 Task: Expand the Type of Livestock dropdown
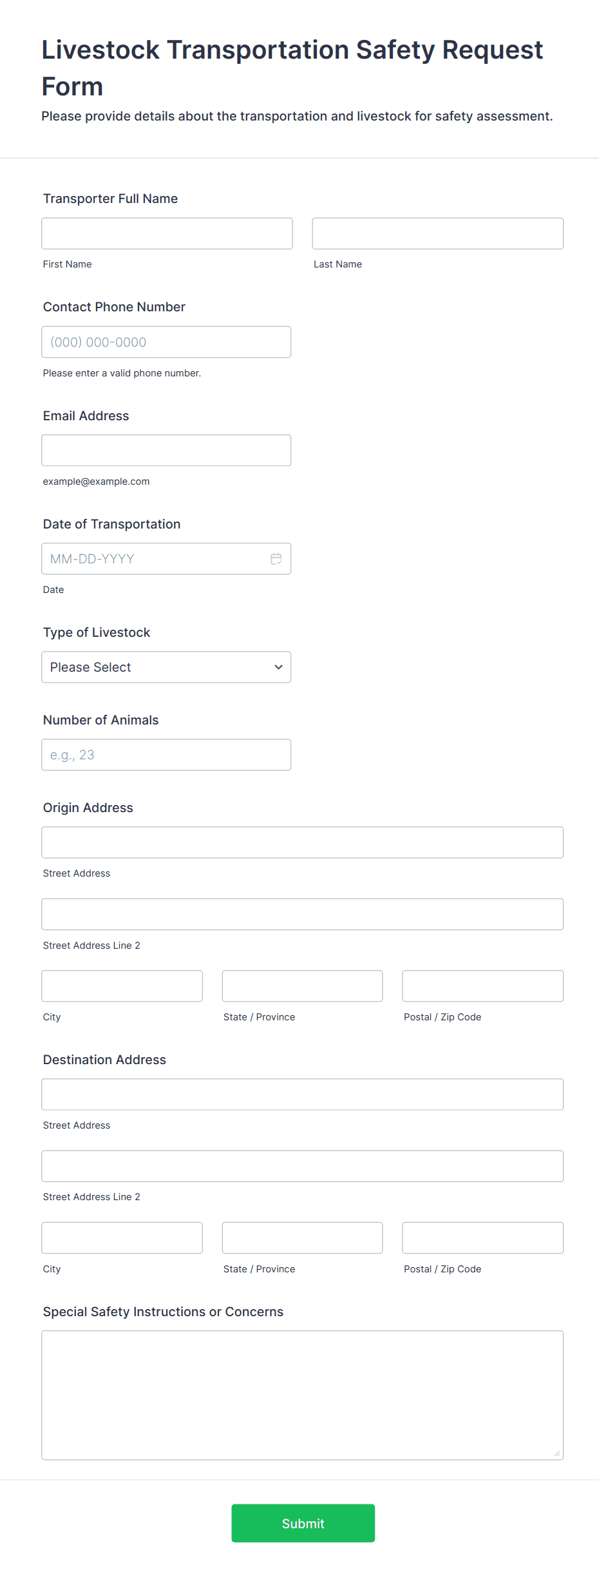pos(166,667)
